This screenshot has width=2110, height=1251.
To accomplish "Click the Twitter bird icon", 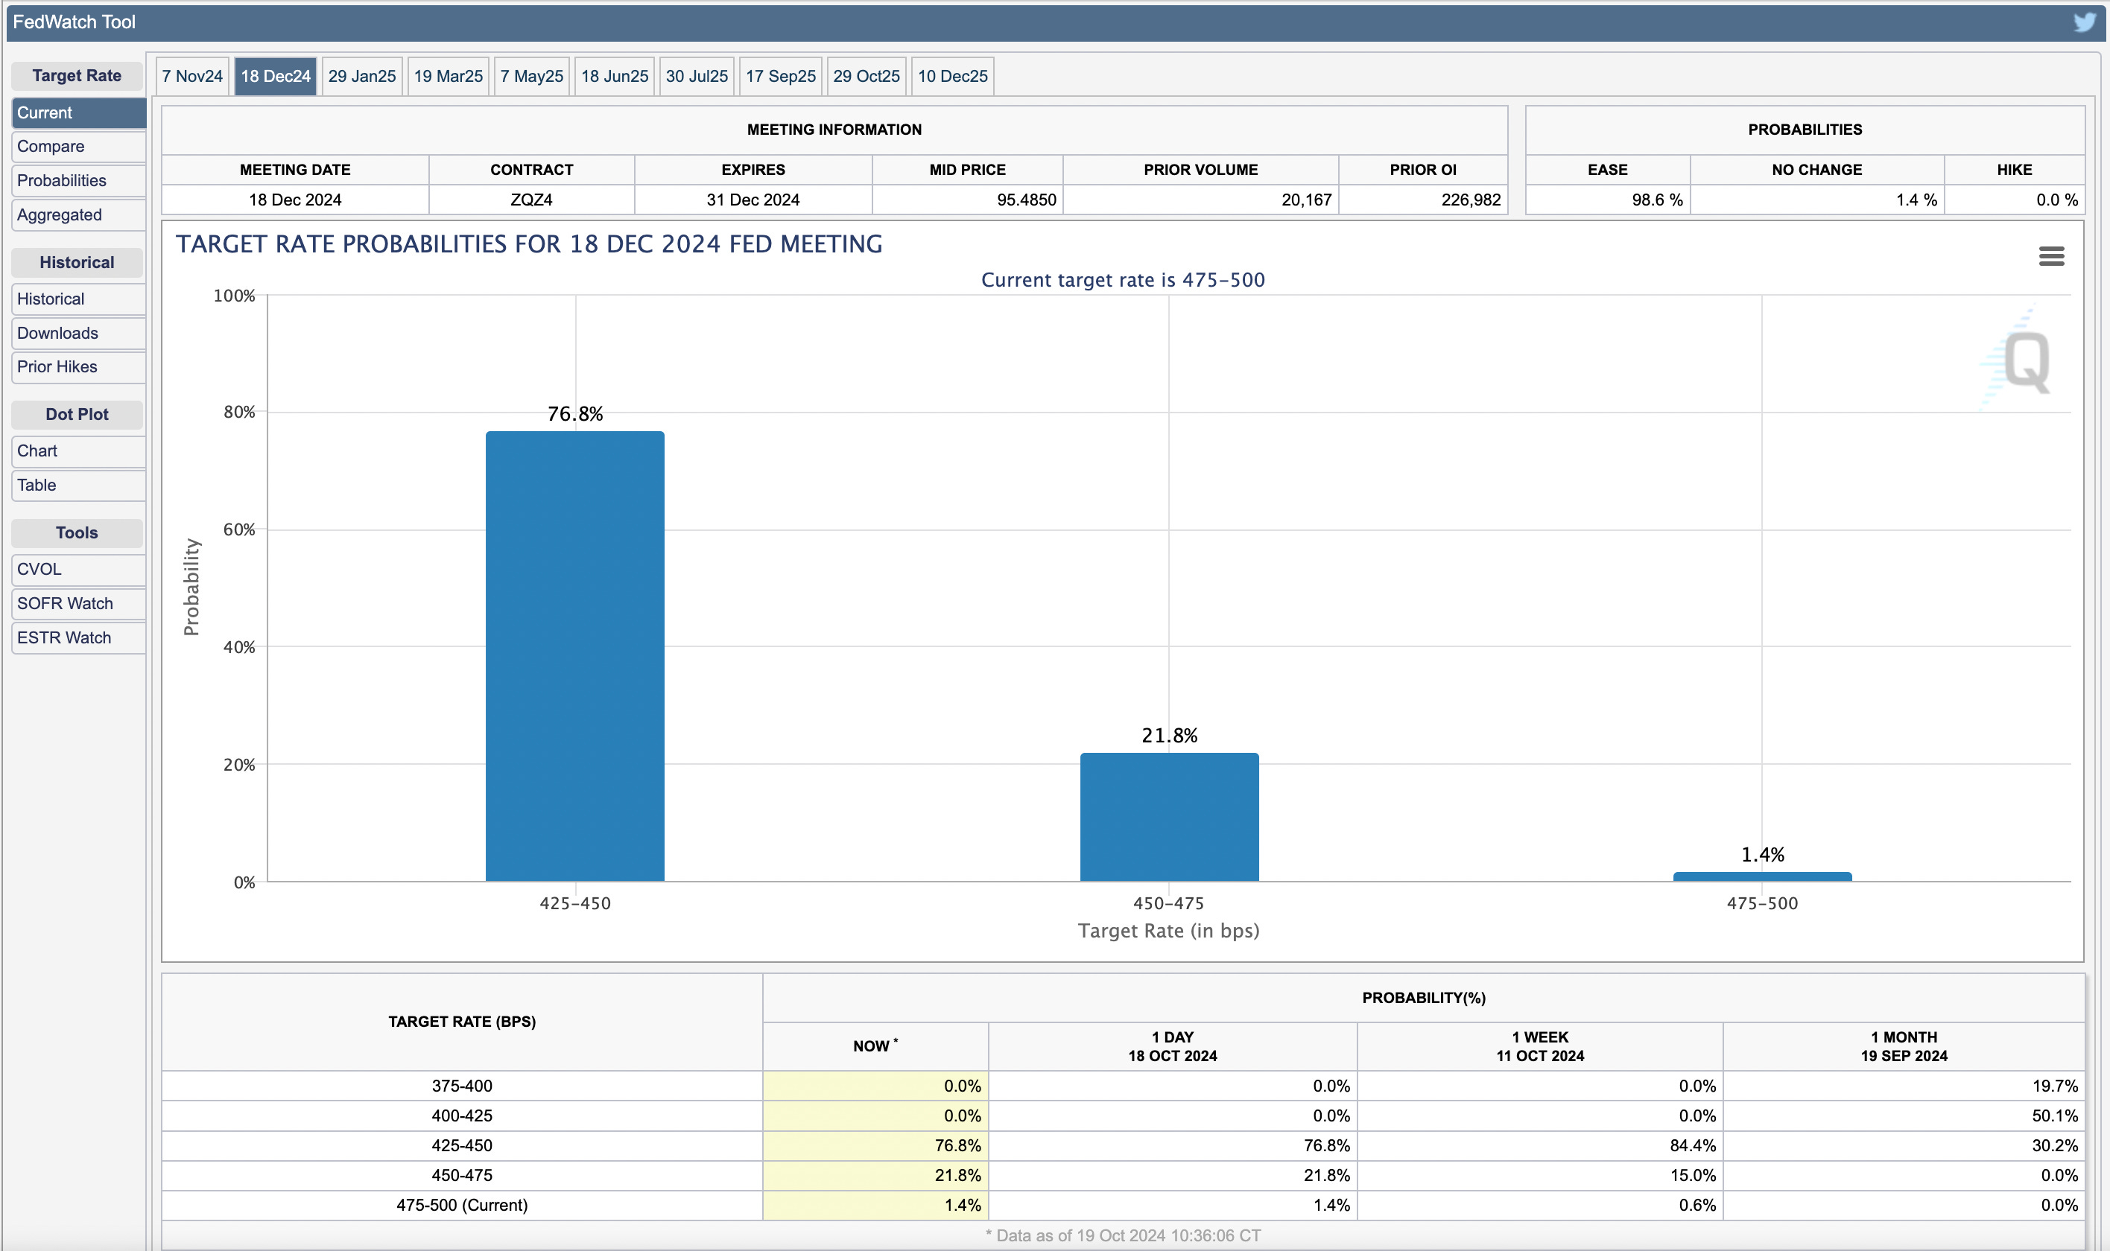I will click(2084, 22).
